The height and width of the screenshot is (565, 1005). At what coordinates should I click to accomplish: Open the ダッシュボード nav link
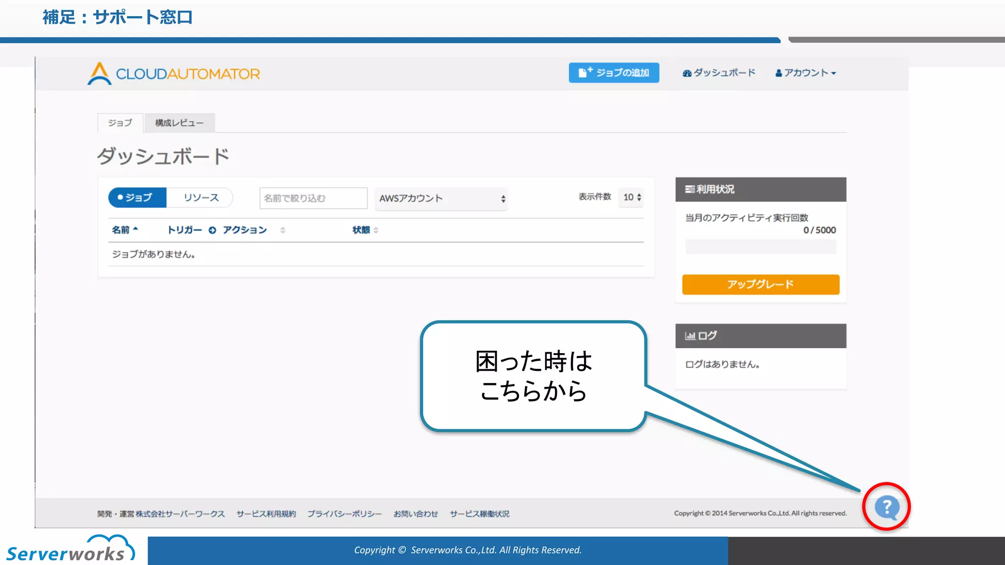[719, 73]
